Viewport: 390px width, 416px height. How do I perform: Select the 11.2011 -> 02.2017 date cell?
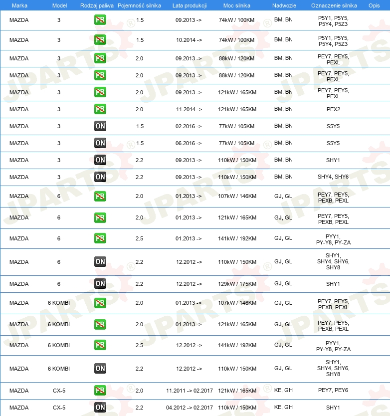pos(190,391)
